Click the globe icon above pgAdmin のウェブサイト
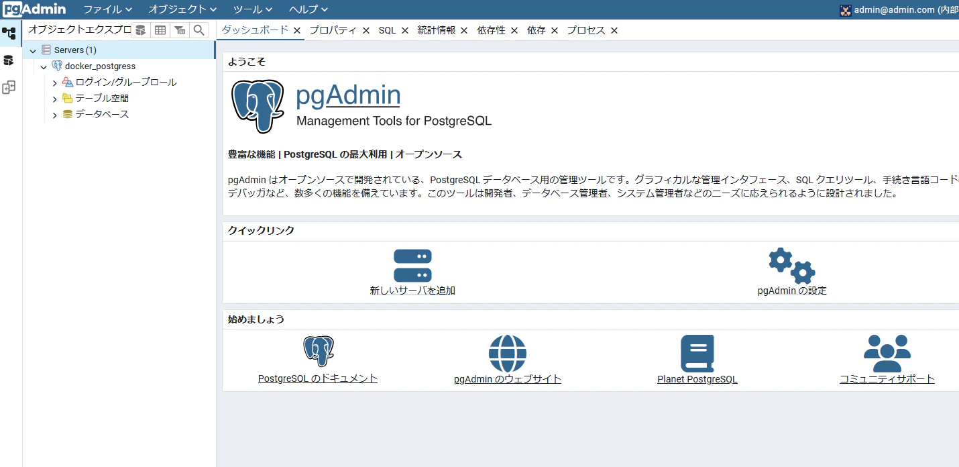Screen dimensions: 959x467 [508, 354]
